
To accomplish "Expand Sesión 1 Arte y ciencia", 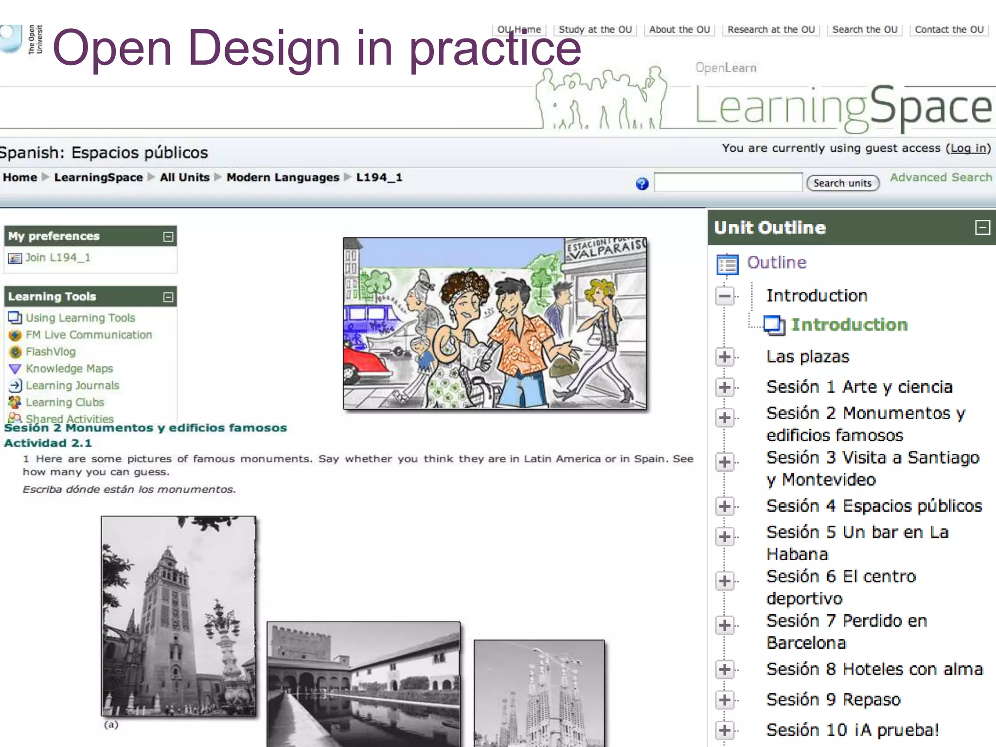I will click(725, 388).
